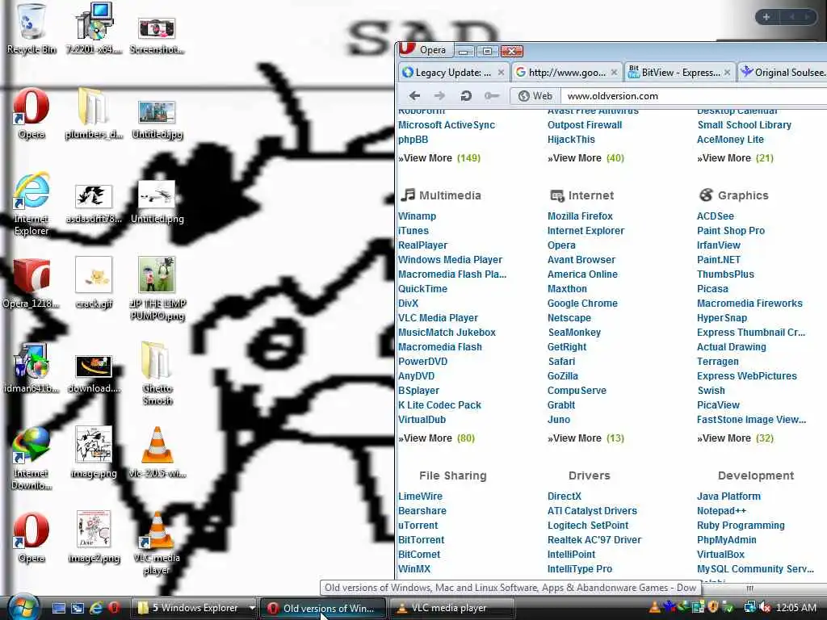This screenshot has height=620, width=827.
Task: Click the Opera password wand key icon
Action: click(492, 95)
